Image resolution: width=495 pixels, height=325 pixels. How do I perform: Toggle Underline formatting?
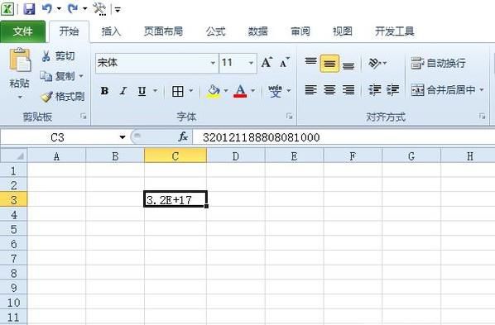point(142,91)
